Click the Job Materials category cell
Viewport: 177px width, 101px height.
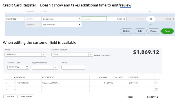28,83
